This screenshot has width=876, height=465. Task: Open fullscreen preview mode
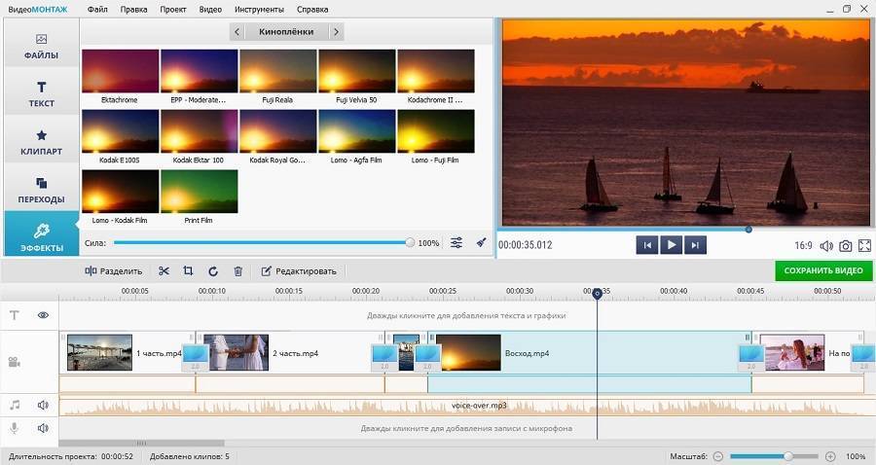(864, 246)
